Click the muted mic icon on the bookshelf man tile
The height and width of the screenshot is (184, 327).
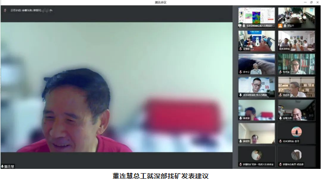pyautogui.click(x=281, y=72)
